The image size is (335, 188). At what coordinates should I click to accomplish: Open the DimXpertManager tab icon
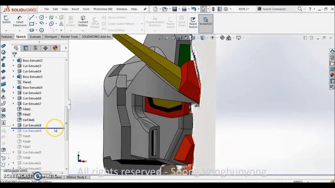(46, 48)
